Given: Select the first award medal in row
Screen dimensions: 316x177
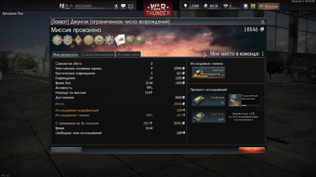Looking at the screenshot, I should [57, 40].
